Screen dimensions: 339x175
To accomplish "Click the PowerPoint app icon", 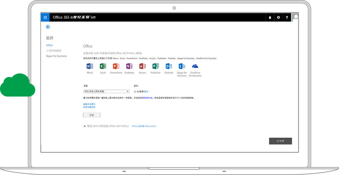I will tap(116, 66).
